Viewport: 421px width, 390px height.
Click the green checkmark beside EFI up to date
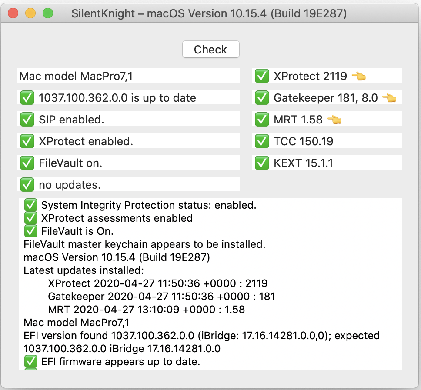click(27, 97)
